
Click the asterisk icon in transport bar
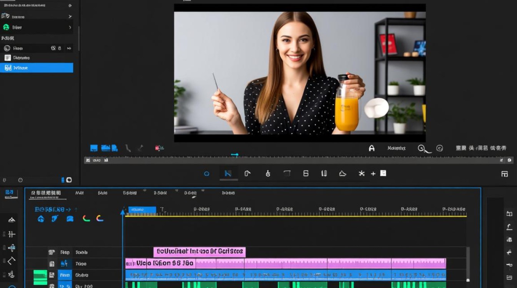[x=362, y=174]
